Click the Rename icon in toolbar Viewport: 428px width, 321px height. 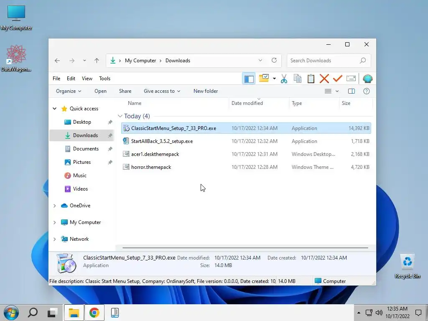351,79
